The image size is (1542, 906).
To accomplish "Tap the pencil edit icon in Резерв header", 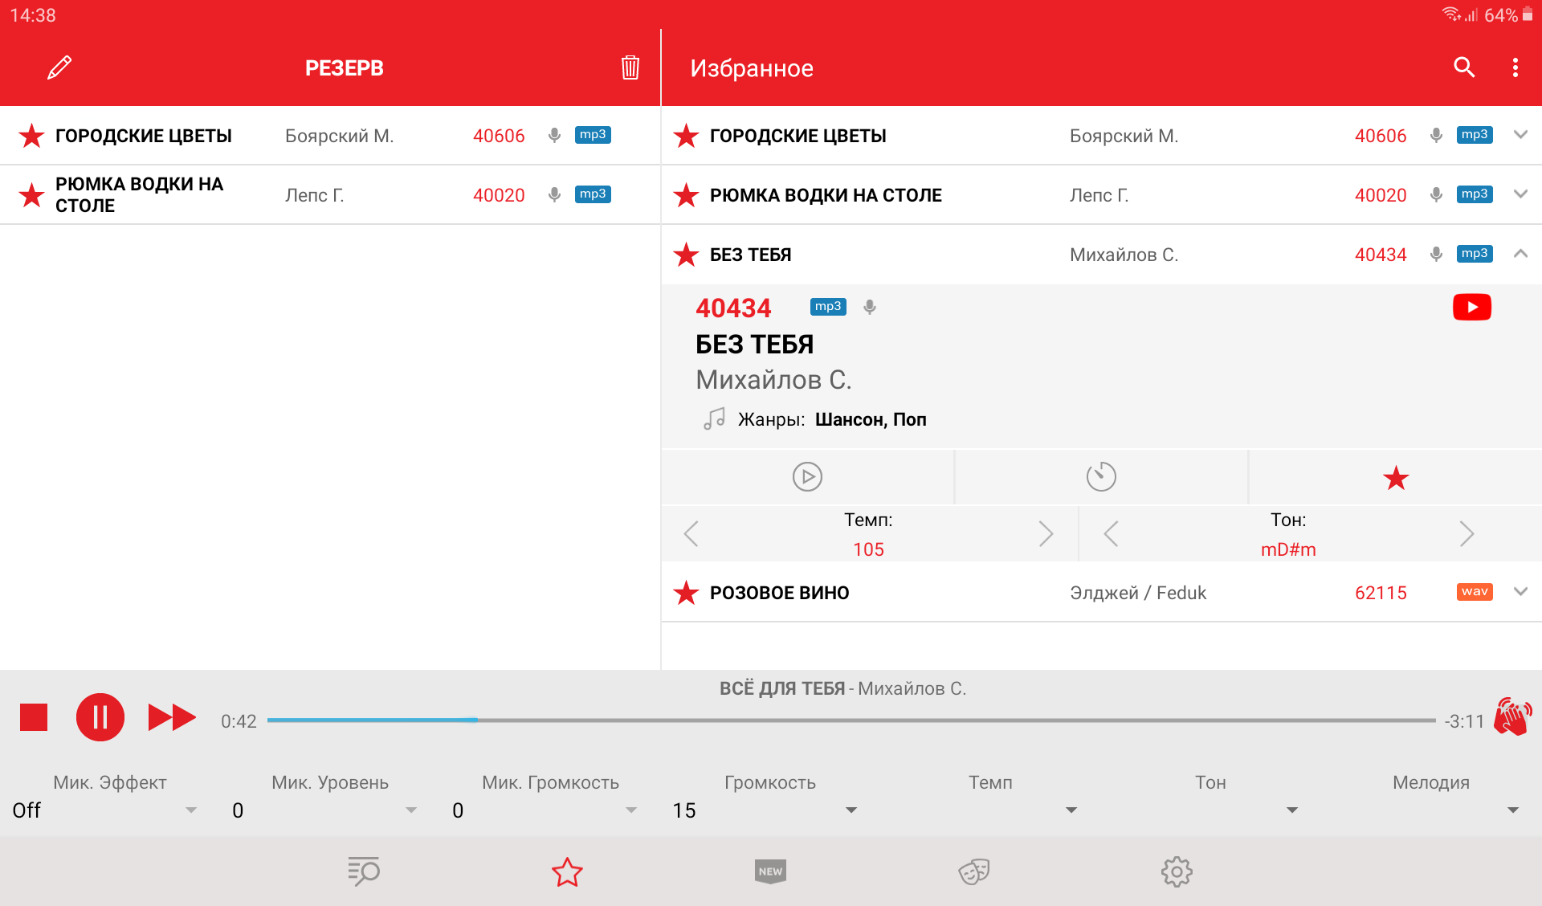I will tap(59, 67).
